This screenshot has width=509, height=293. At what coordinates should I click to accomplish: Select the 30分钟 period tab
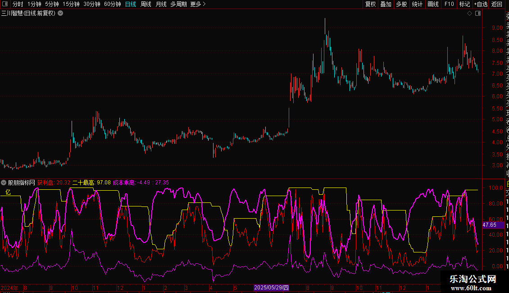point(92,4)
